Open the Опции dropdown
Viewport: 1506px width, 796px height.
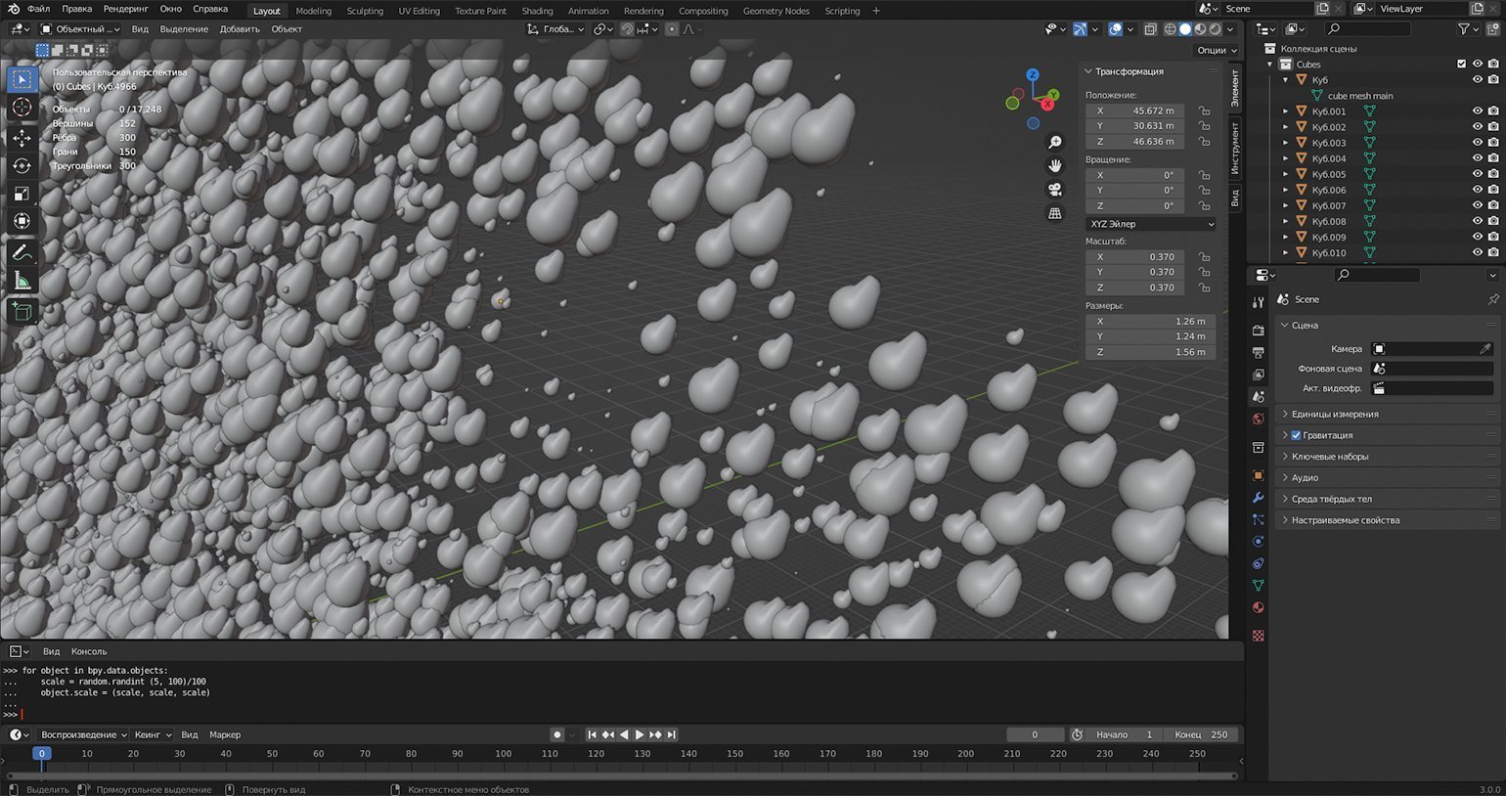point(1216,50)
